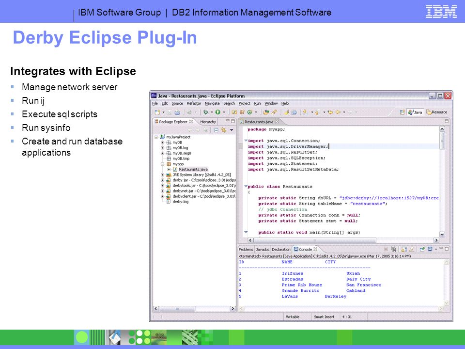The image size is (465, 349).
Task: Click the editor vertical scrollbar down arrow
Action: click(442, 235)
